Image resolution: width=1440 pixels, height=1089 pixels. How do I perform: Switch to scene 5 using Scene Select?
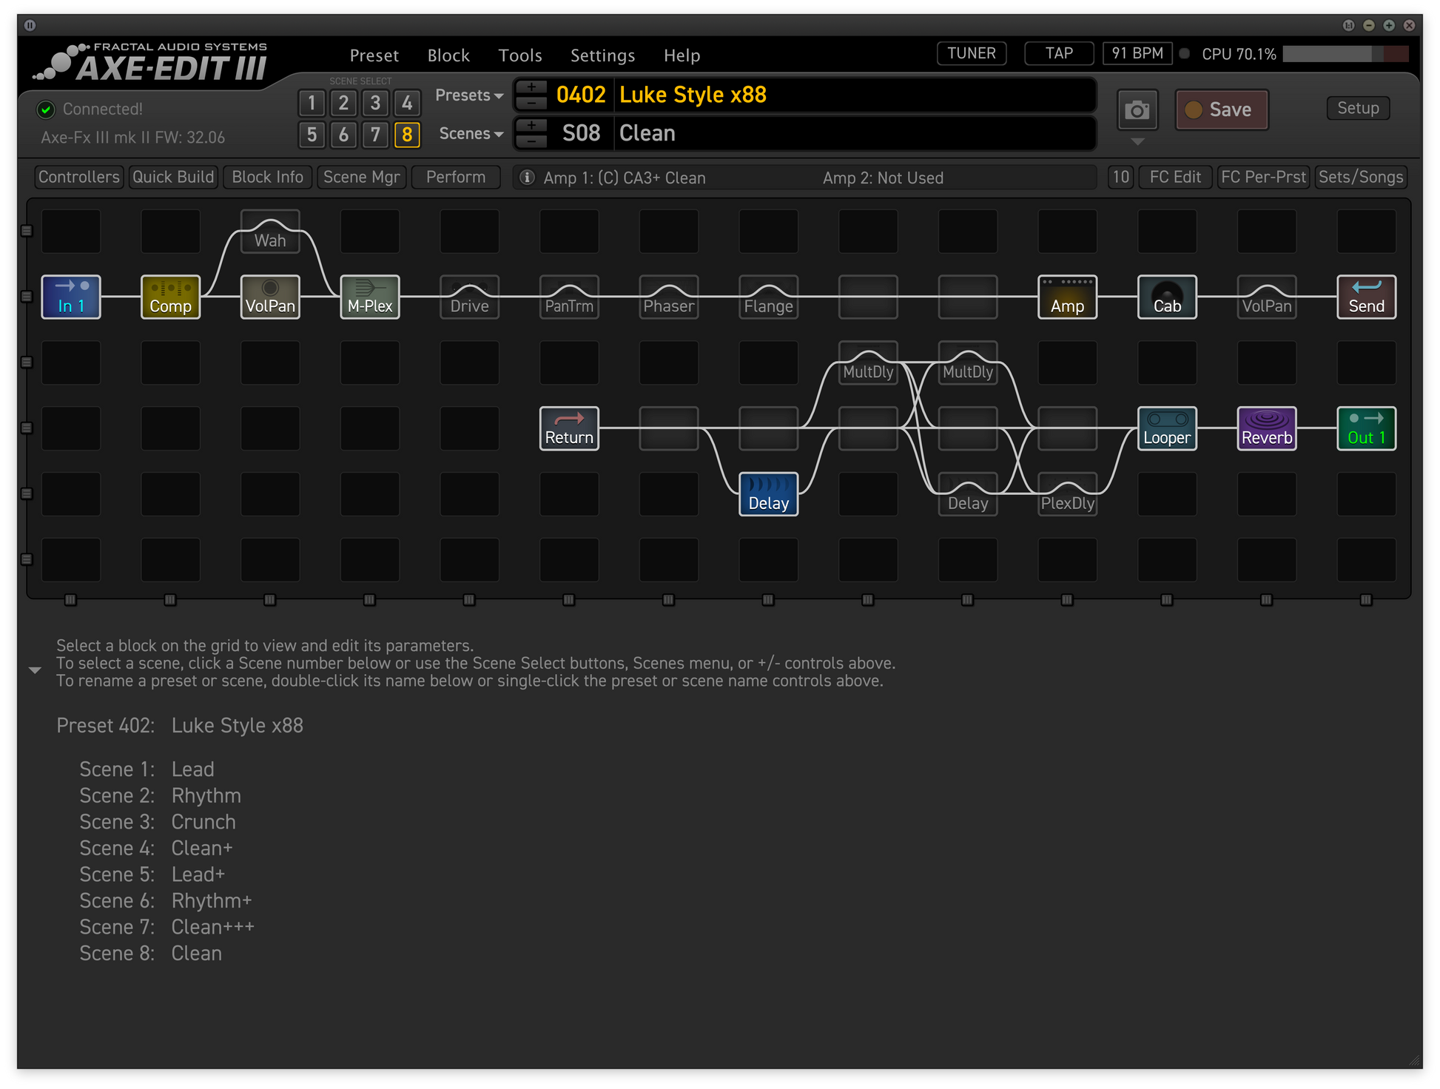coord(312,135)
